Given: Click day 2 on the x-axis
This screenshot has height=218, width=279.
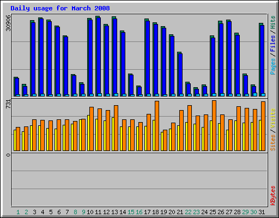Looking at the screenshot, I should pyautogui.click(x=26, y=212).
